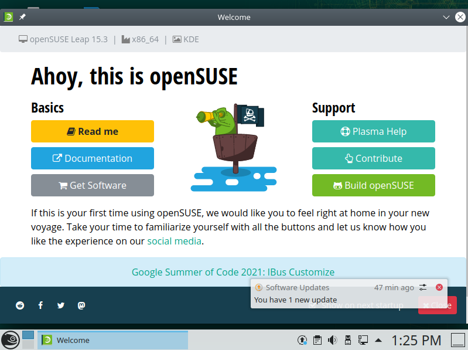Click the Get Software button
Viewport: 468px width, 350px height.
[x=93, y=185]
